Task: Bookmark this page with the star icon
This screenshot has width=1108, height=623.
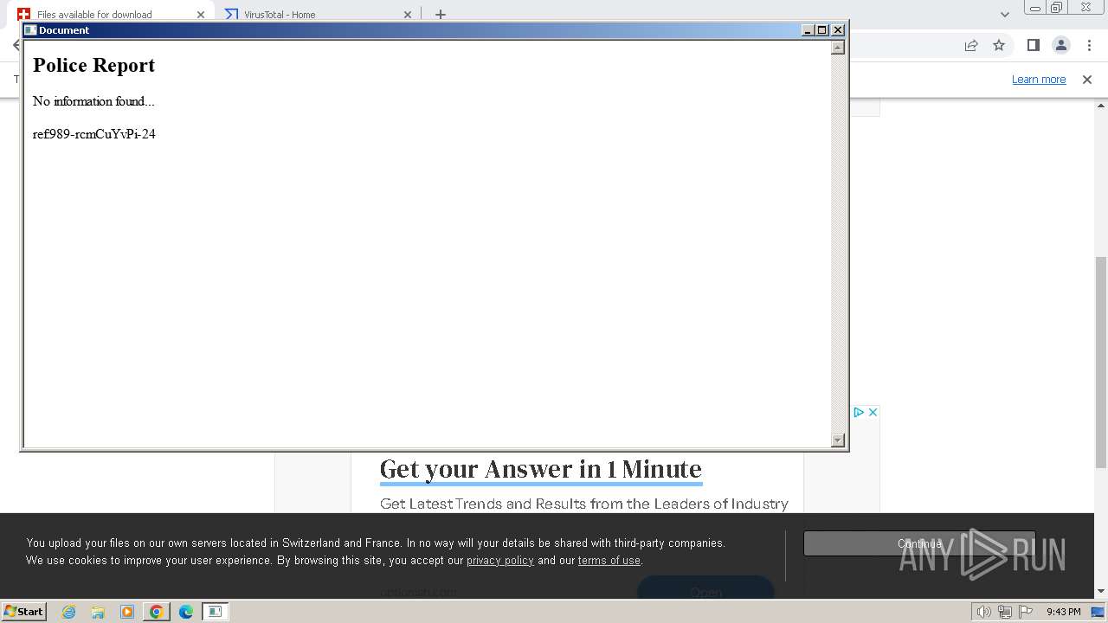Action: 999,45
